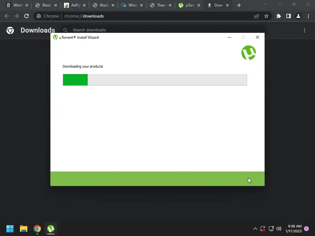Go back using Chrome back arrow
Image resolution: width=315 pixels, height=236 pixels.
(x=7, y=16)
